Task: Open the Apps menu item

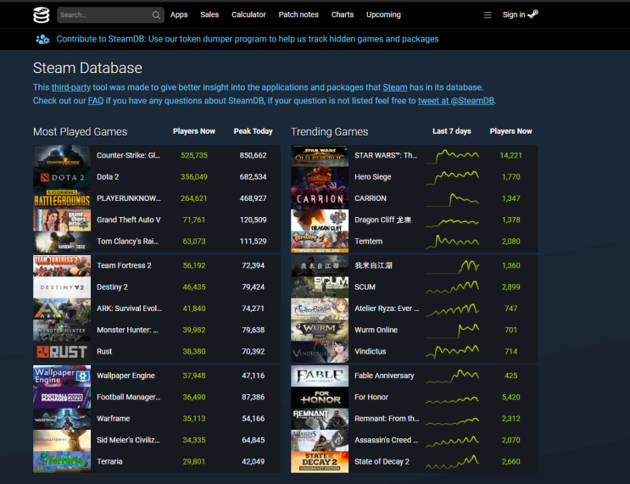Action: 179,15
